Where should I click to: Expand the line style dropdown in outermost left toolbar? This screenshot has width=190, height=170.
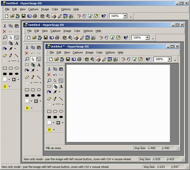click(x=18, y=61)
